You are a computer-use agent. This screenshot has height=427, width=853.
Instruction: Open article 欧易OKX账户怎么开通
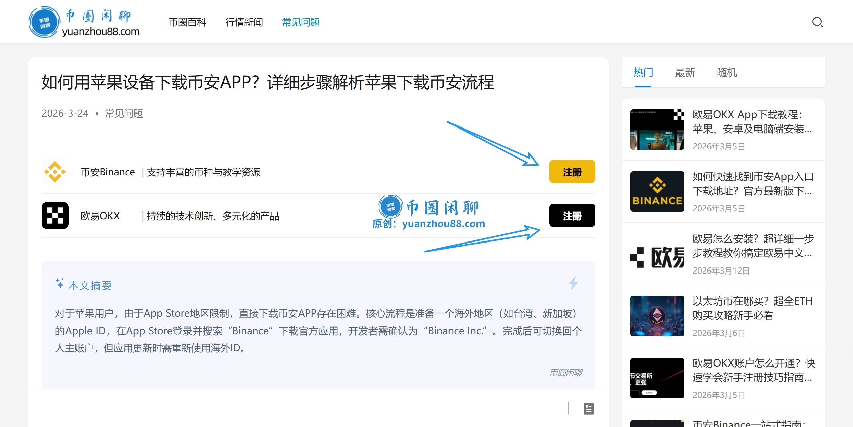753,370
